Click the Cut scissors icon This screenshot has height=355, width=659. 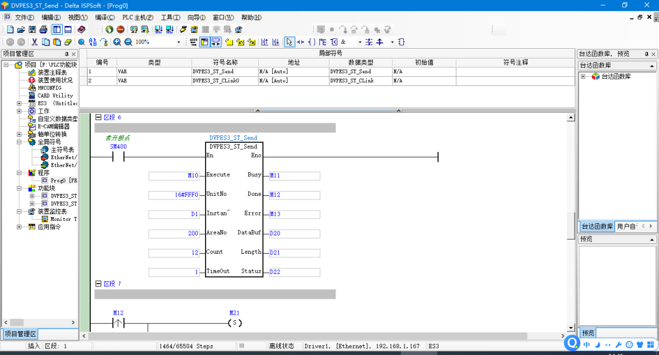(34, 42)
